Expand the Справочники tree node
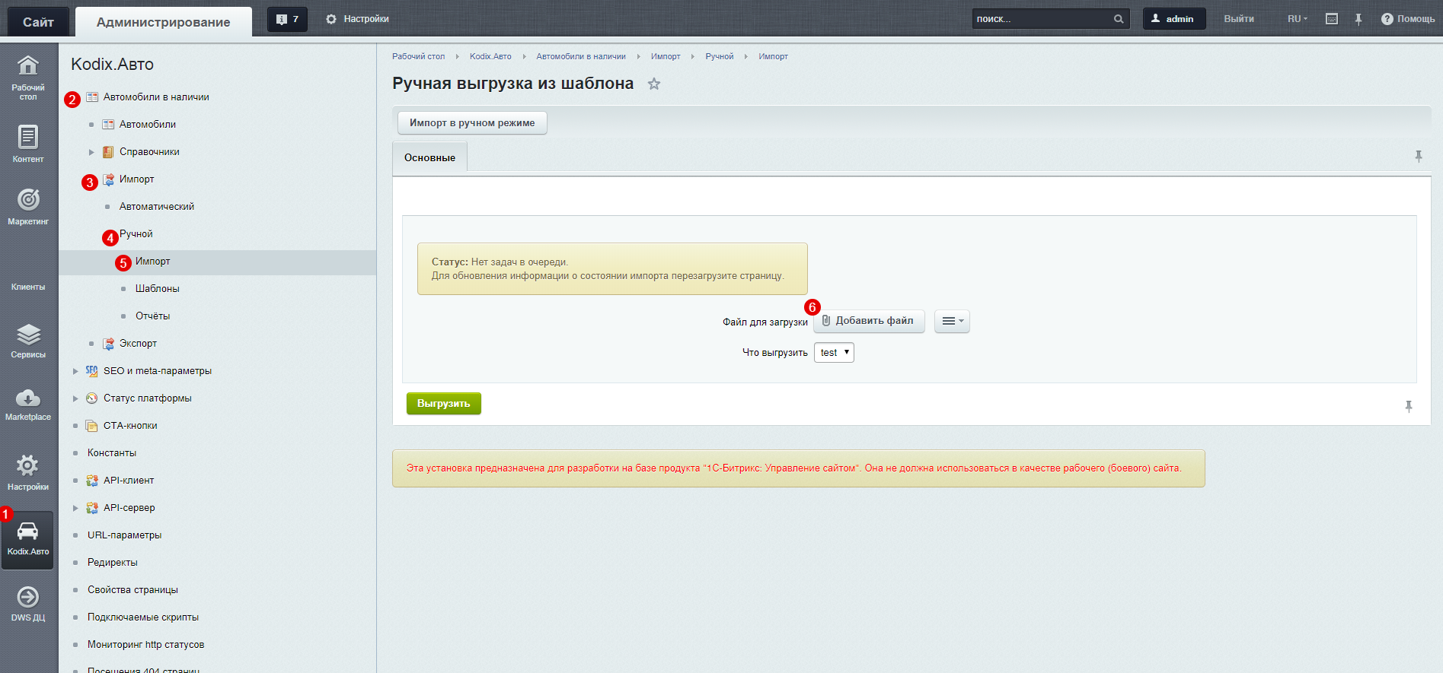 [x=91, y=152]
